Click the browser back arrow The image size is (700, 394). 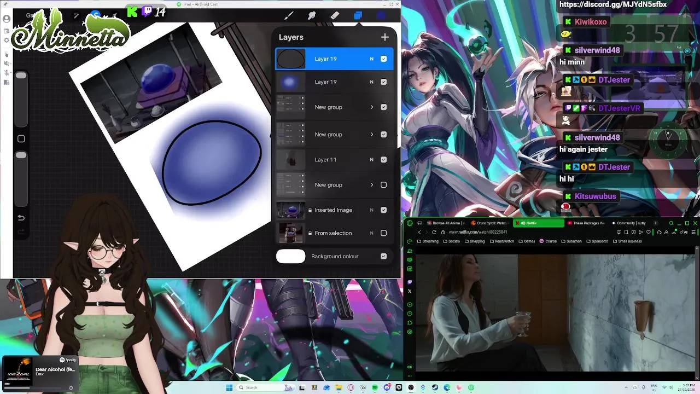click(x=419, y=232)
